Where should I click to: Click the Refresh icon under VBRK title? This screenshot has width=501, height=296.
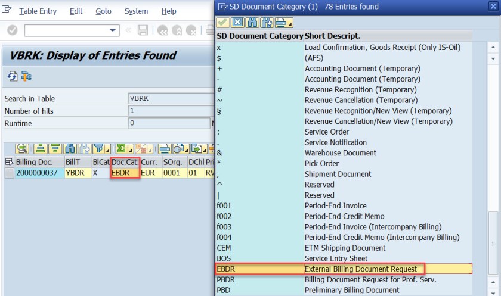tap(13, 76)
